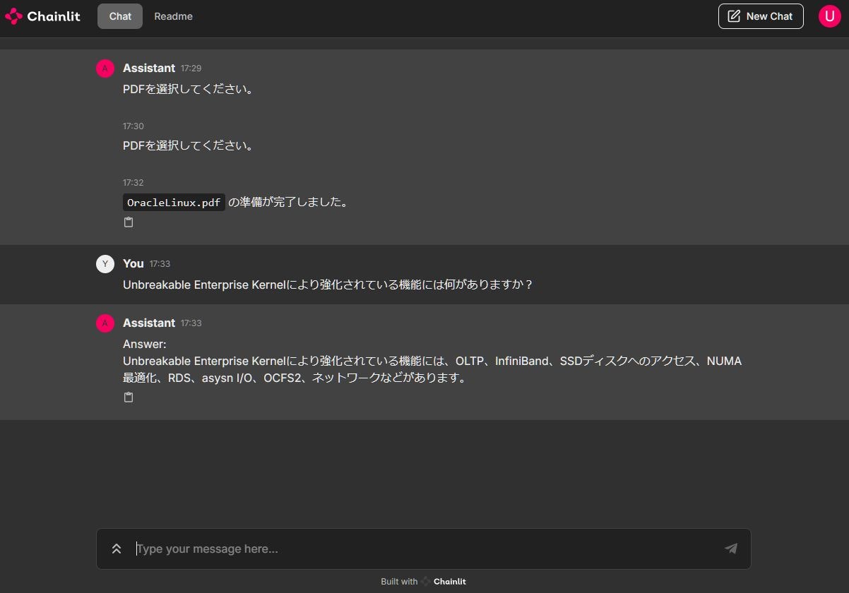This screenshot has width=849, height=593.
Task: Focus the message input field
Action: (x=353, y=549)
